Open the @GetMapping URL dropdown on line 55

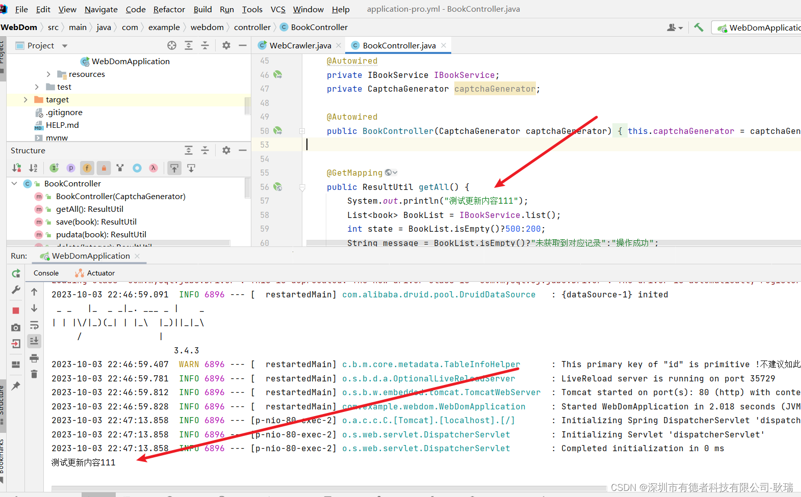pyautogui.click(x=392, y=173)
